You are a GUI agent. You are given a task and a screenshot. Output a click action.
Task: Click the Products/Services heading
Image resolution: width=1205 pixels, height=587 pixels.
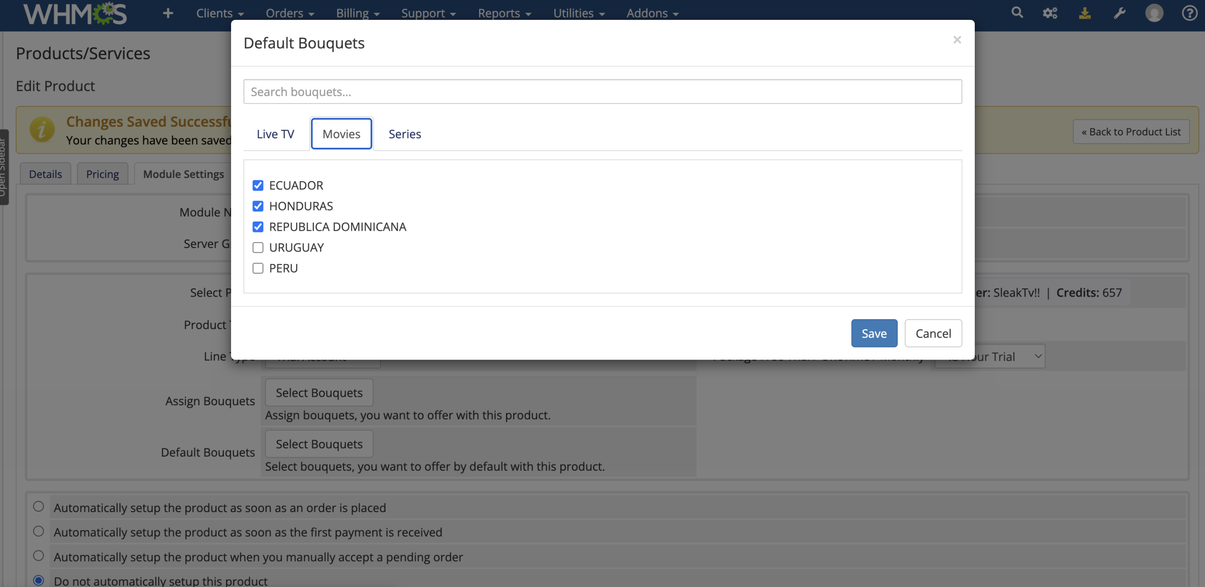click(83, 54)
